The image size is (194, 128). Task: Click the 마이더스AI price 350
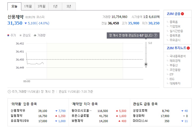click(167, 121)
